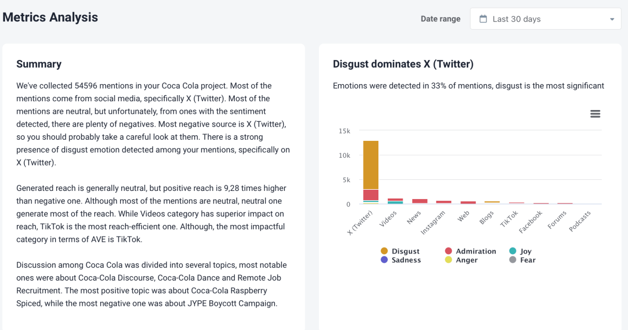628x330 pixels.
Task: Open the chart hamburger options menu
Action: 595,114
